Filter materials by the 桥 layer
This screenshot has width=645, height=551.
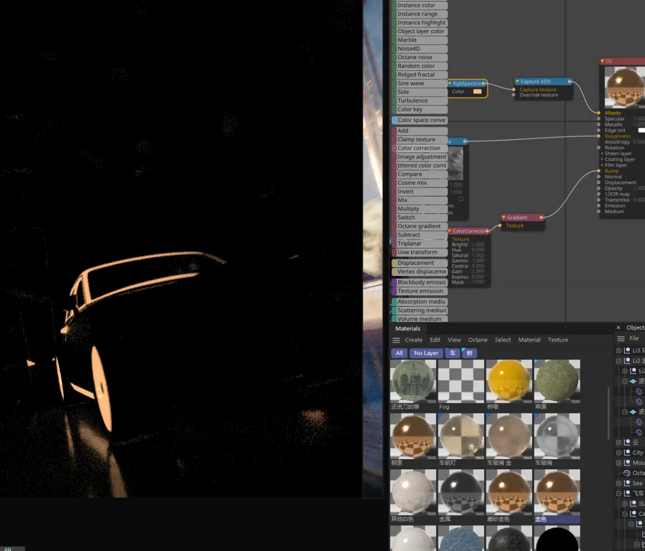pyautogui.click(x=469, y=353)
